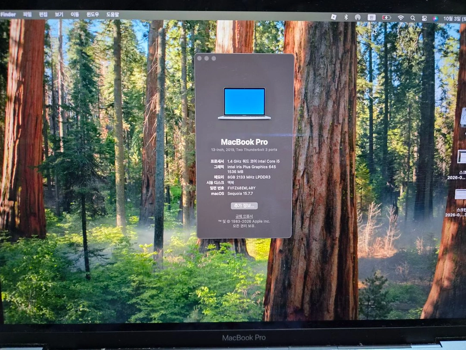Click the zoom button of About window
Viewport: 466px width, 350px height.
pyautogui.click(x=214, y=58)
